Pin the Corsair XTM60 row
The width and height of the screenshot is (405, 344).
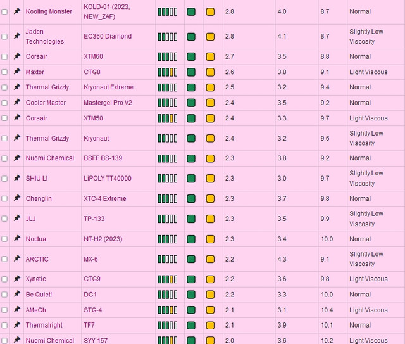point(17,56)
